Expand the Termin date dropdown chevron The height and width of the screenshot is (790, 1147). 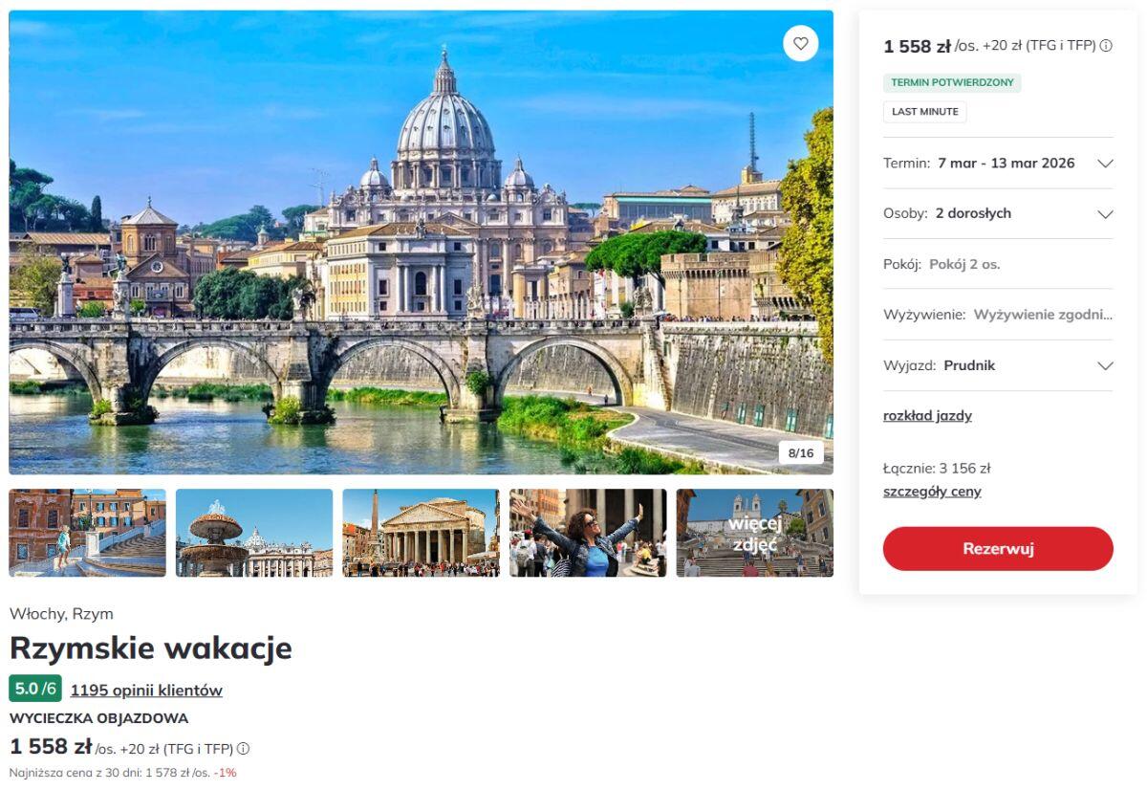(x=1105, y=164)
